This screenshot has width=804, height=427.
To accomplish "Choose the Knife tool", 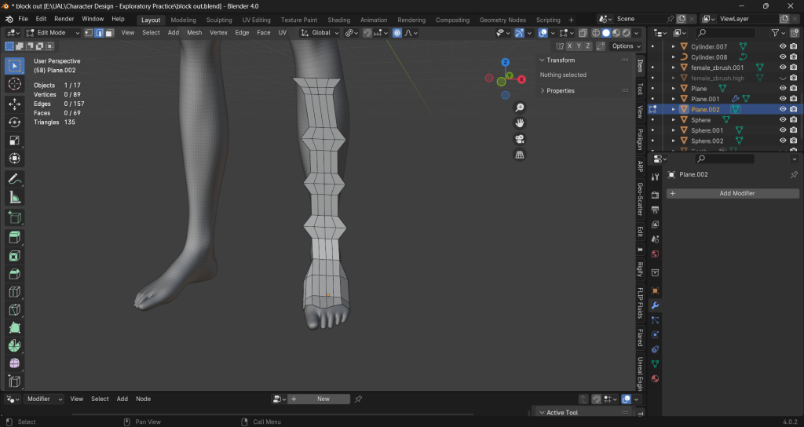I will 14,309.
